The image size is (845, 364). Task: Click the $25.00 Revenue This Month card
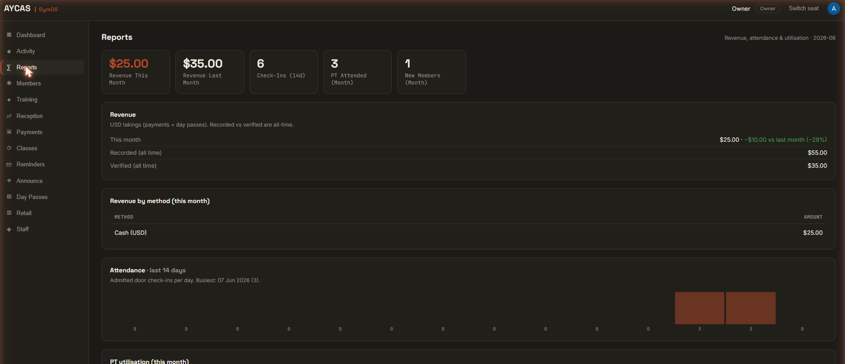(136, 72)
